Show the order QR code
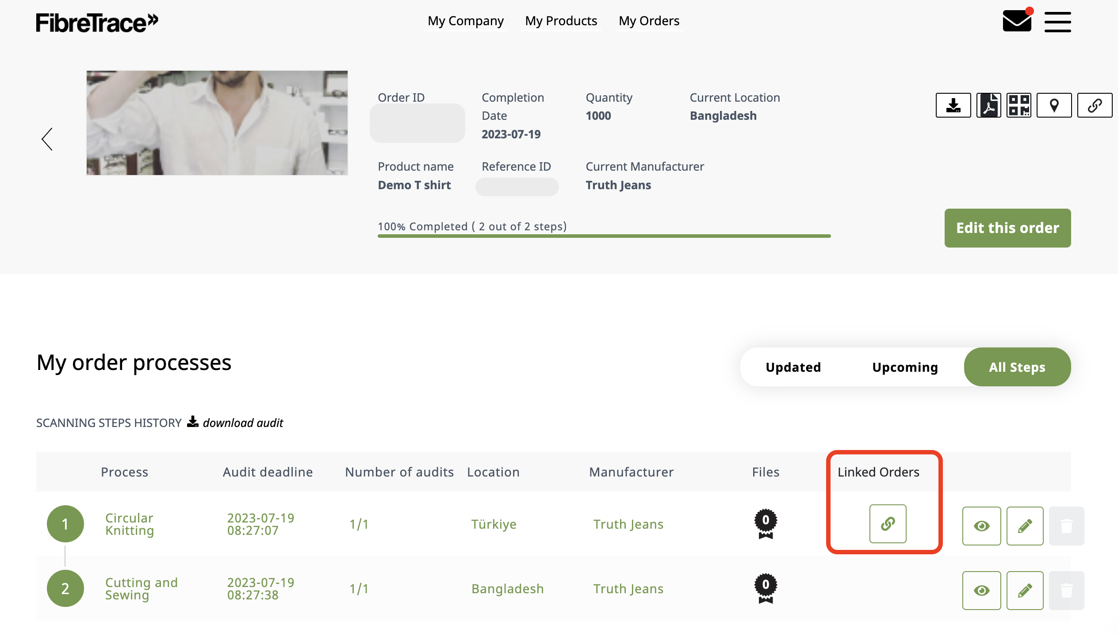Image resolution: width=1118 pixels, height=633 pixels. (1018, 105)
